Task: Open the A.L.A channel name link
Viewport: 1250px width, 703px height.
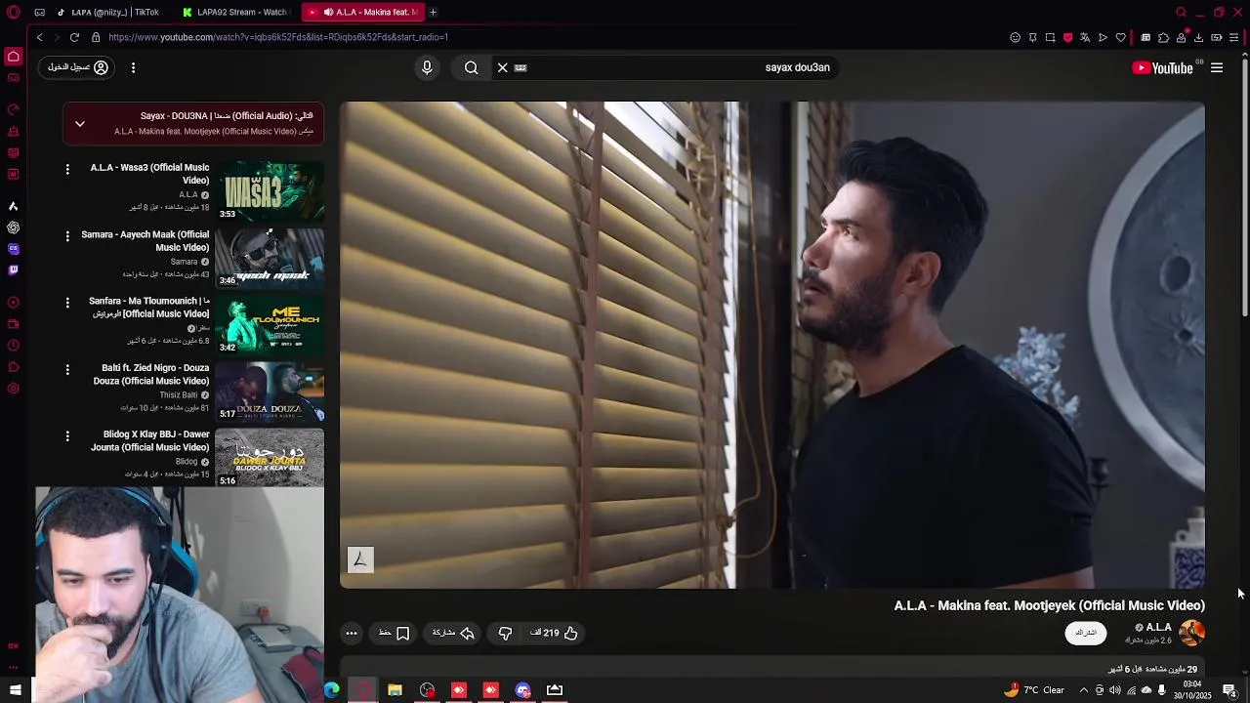Action: coord(1158,628)
